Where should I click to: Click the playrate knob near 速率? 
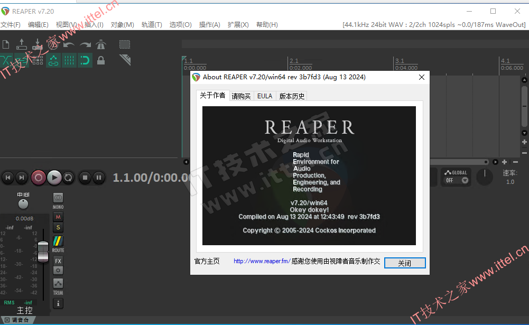coord(485,177)
